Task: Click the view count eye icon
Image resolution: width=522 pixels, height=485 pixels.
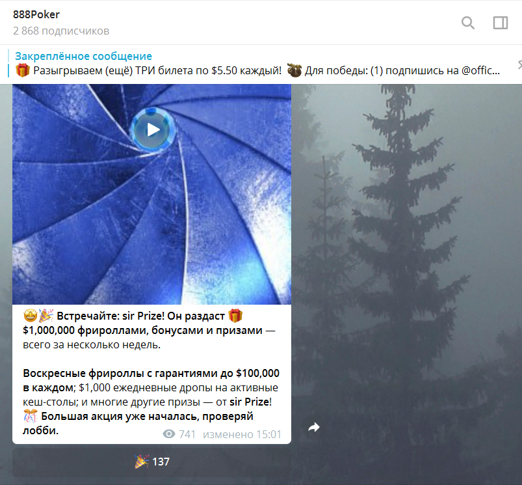Action: (169, 434)
